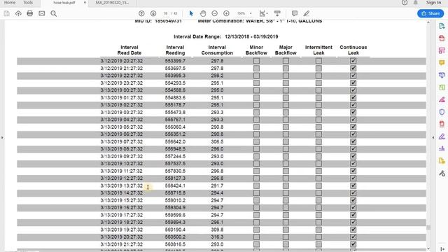448x252 pixels.
Task: Open the Find text magnifier icon
Action: pyautogui.click(x=53, y=13)
